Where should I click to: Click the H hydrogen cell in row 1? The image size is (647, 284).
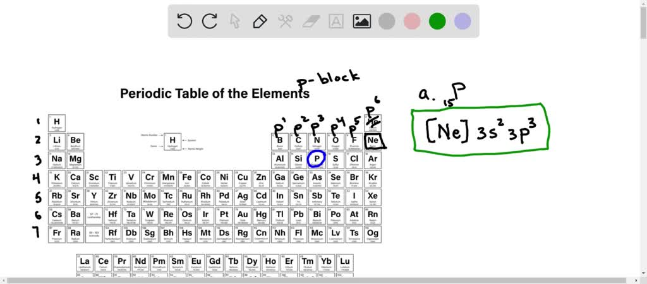coord(57,122)
